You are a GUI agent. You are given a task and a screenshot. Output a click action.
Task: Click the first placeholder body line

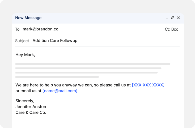(x=93, y=64)
